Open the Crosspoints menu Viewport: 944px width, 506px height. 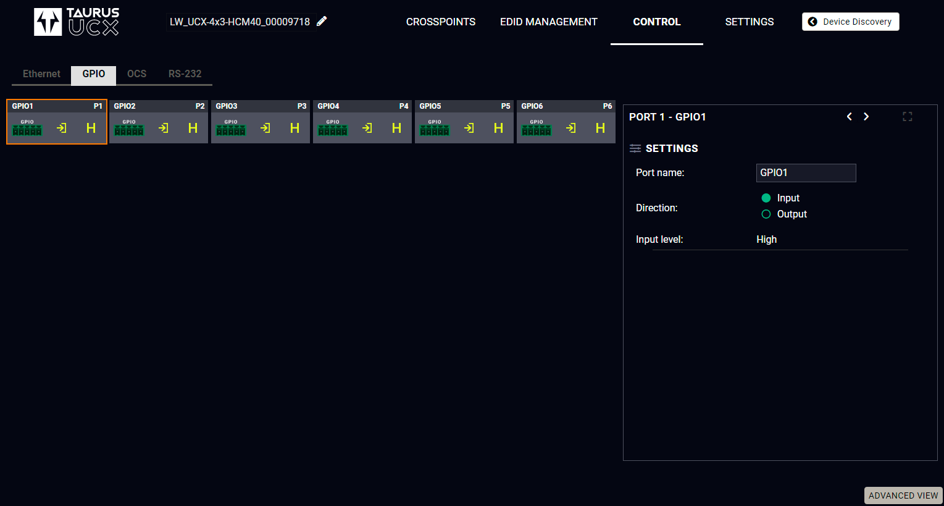440,22
